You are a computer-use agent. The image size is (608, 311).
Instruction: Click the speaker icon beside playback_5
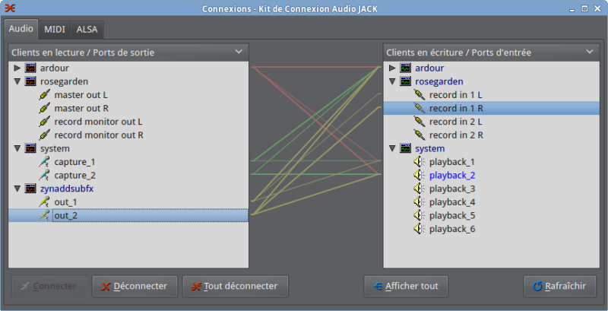pos(420,216)
